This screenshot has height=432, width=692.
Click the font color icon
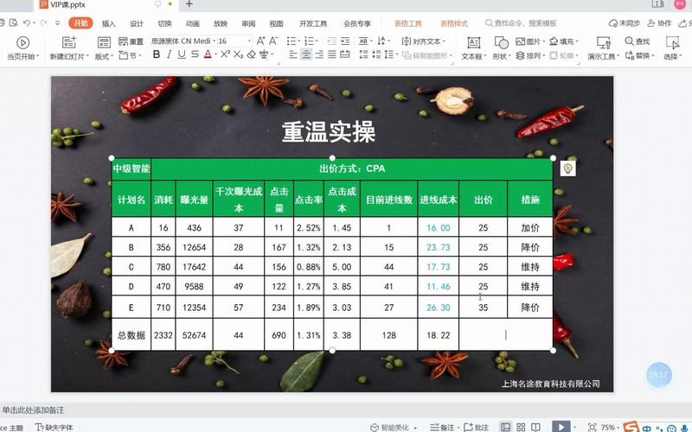click(x=208, y=54)
